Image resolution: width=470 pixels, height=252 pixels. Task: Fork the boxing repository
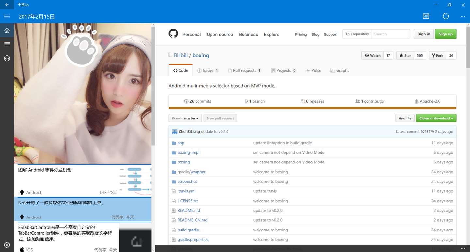tap(437, 55)
